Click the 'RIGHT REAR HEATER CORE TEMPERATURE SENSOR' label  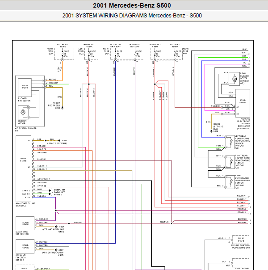coord(243,161)
